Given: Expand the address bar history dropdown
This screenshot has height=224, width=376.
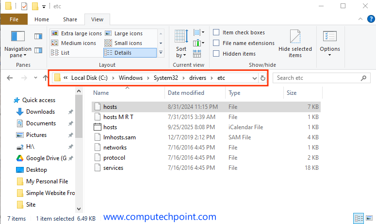Looking at the screenshot, I should click(254, 78).
